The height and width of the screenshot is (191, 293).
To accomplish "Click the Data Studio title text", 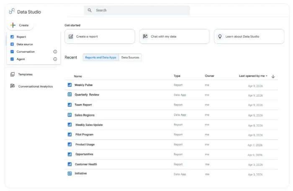I will pos(29,12).
